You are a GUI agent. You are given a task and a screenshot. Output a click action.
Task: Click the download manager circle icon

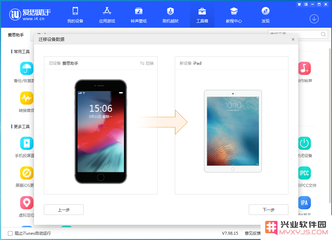tap(314, 19)
